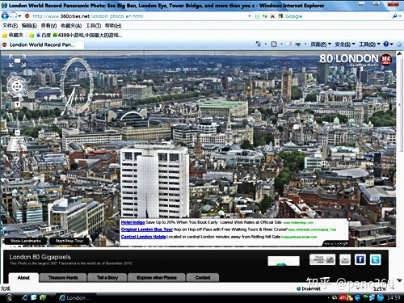Screen dimensions: 404x303
Task: Switch to the Treasure Hunts tab
Action: (x=63, y=277)
